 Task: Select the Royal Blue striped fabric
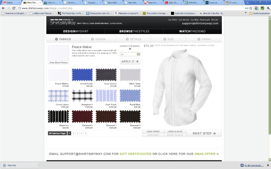(130, 96)
